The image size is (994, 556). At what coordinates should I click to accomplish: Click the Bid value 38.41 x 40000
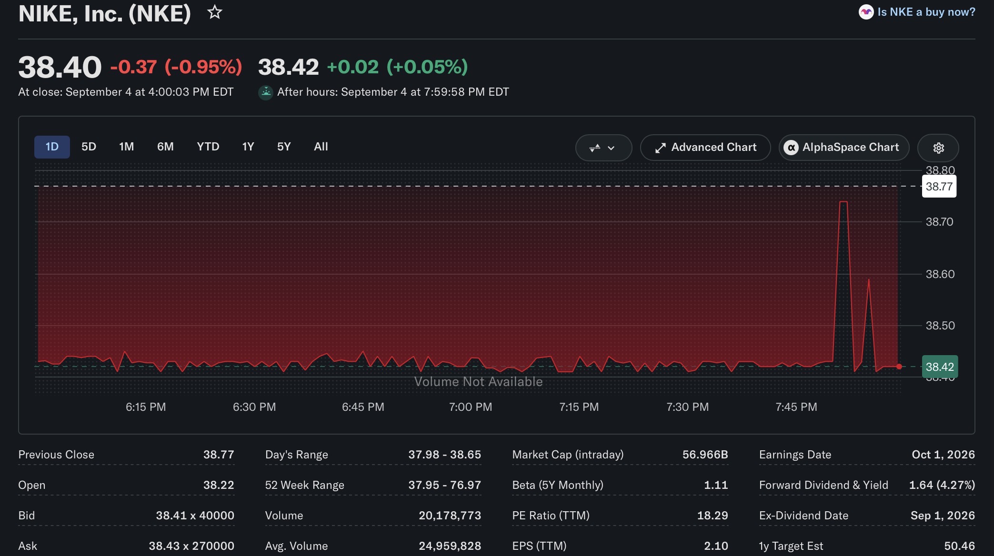coord(195,516)
